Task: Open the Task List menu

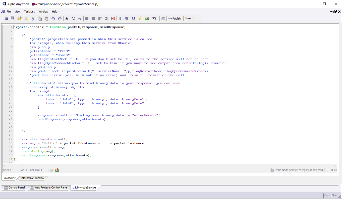Action: coord(29,12)
